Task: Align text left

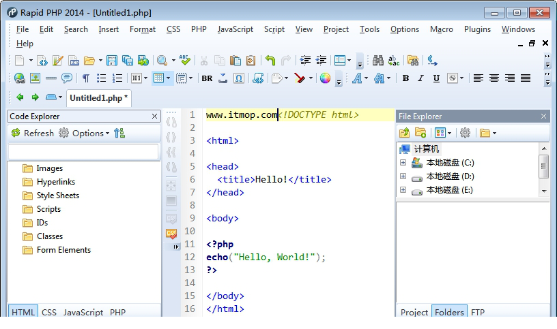Action: pos(478,78)
